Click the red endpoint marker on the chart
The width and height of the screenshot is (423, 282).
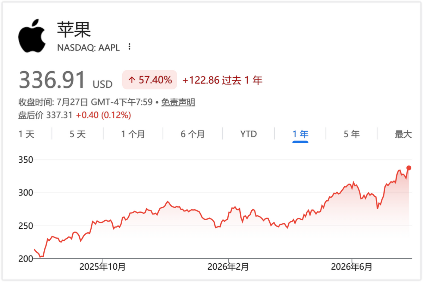pyautogui.click(x=409, y=168)
